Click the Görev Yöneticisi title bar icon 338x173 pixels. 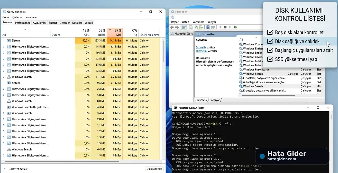tap(4, 12)
